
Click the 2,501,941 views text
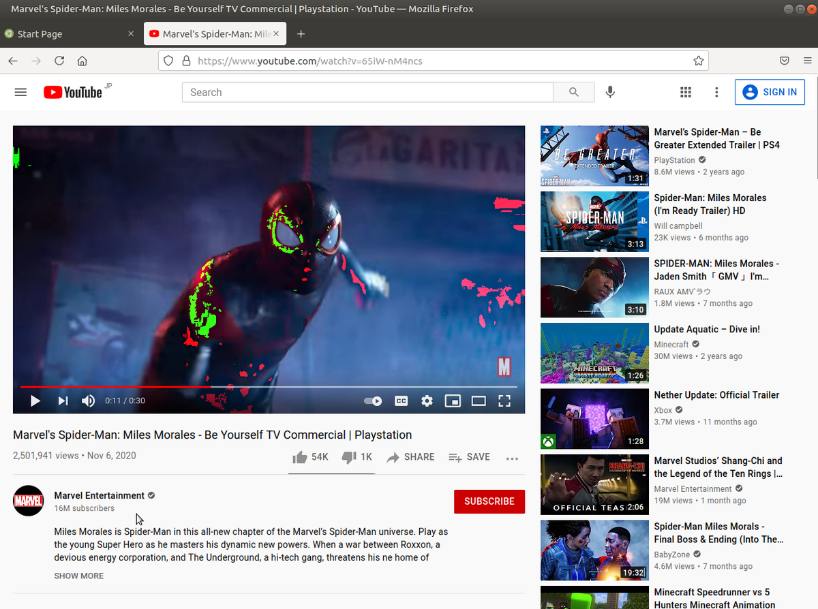point(46,456)
